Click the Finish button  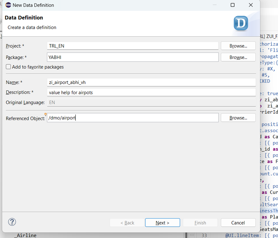point(200,223)
